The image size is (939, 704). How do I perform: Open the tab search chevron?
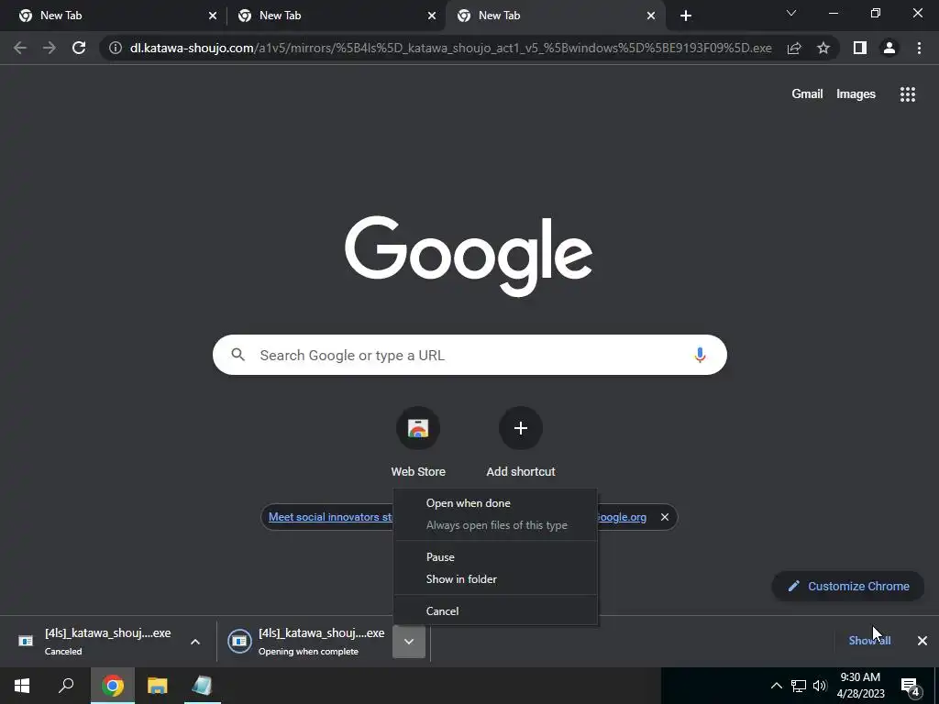[791, 13]
